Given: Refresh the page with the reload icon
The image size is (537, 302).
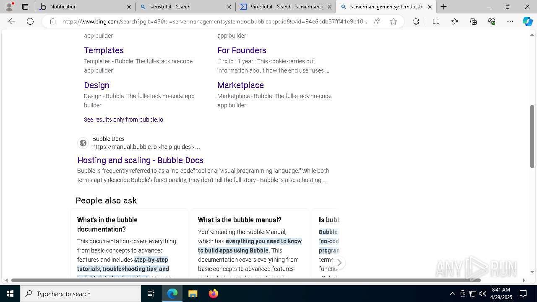Looking at the screenshot, I should click(30, 21).
